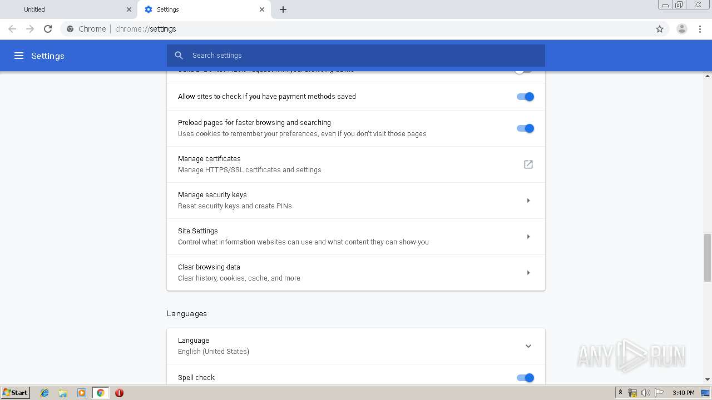Turn off Preload pages toggle

525,128
